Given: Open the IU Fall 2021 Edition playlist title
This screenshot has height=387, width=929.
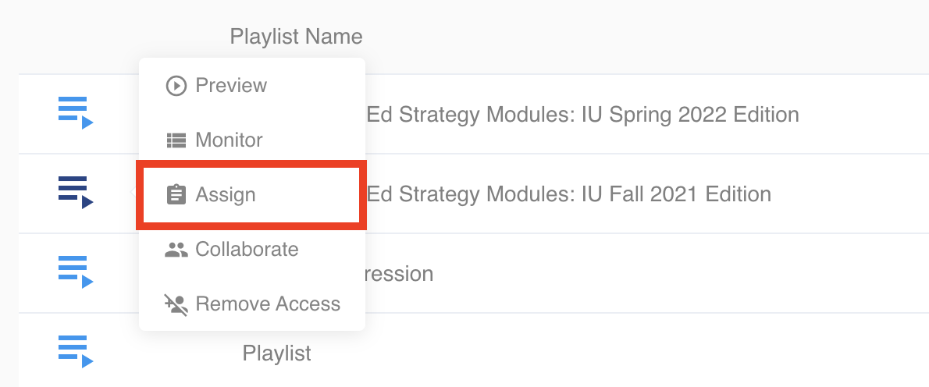Looking at the screenshot, I should point(568,193).
